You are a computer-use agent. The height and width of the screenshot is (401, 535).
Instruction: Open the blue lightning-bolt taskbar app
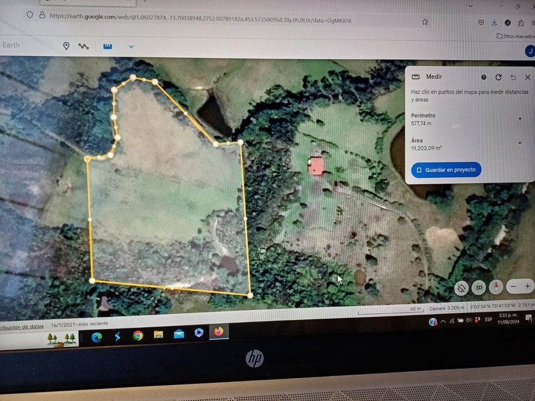[117, 337]
